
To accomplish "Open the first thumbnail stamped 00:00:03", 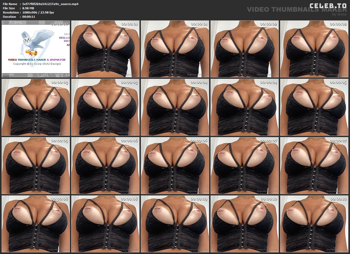I will tap(36, 107).
